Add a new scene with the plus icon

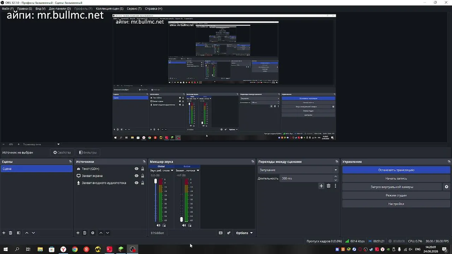click(4, 233)
